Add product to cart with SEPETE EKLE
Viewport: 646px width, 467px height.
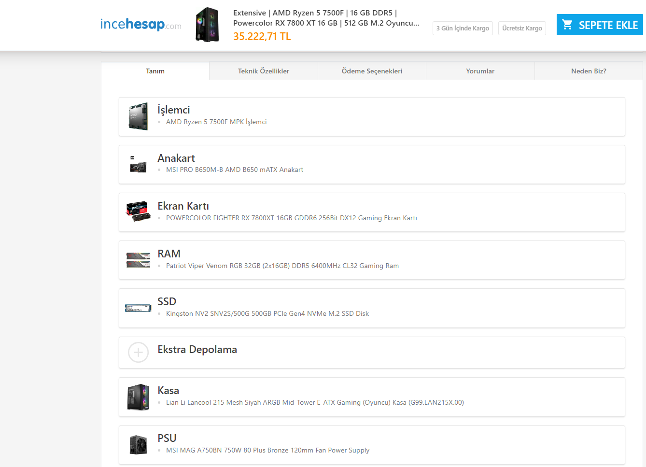[600, 25]
